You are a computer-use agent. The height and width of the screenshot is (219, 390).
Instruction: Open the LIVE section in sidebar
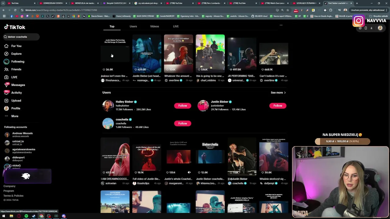click(11, 77)
